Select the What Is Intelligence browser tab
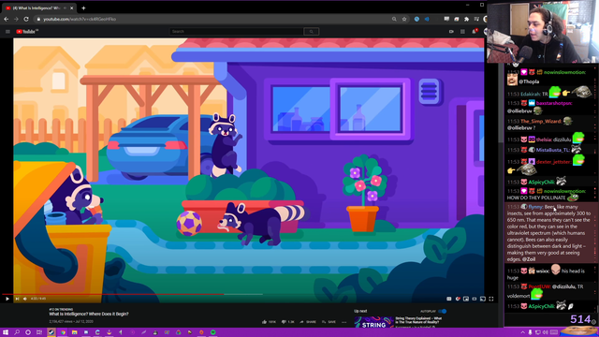The image size is (599, 337). coord(38,7)
